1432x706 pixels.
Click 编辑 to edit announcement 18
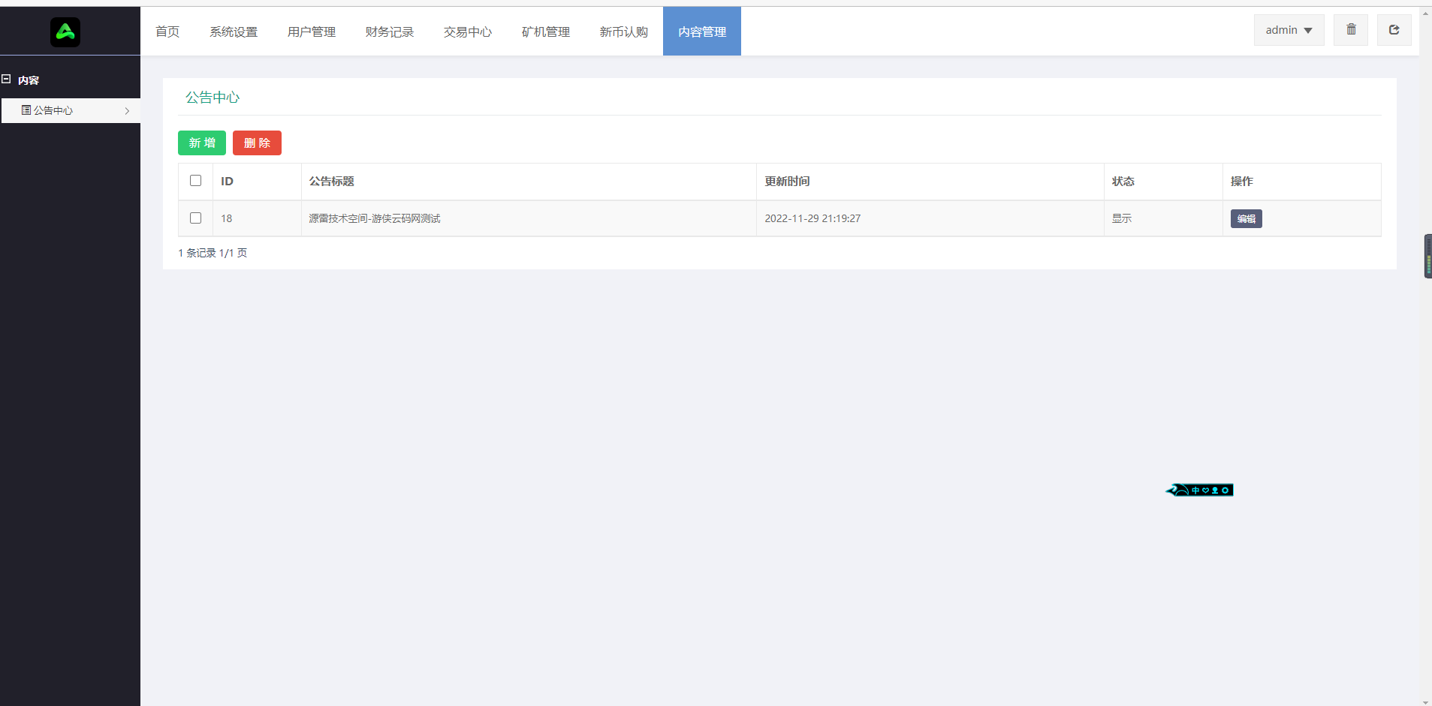click(x=1247, y=218)
